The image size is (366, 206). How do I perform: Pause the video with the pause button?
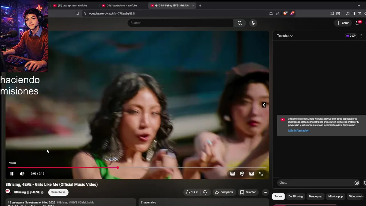[x=12, y=174]
